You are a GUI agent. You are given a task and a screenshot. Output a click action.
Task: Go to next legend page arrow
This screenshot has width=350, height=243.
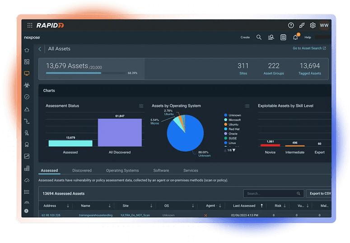(x=234, y=150)
